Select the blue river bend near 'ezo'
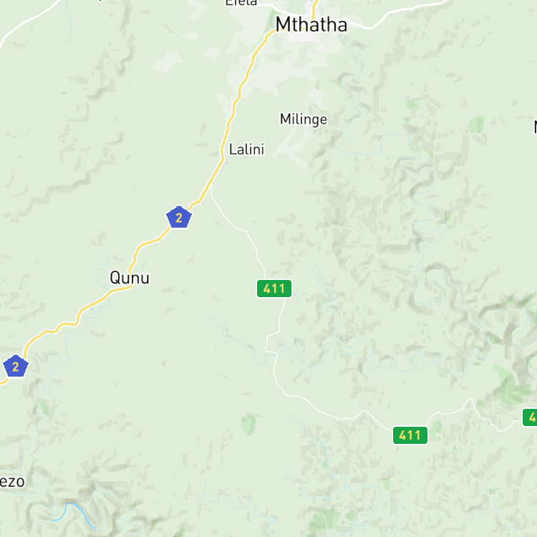 (81, 511)
